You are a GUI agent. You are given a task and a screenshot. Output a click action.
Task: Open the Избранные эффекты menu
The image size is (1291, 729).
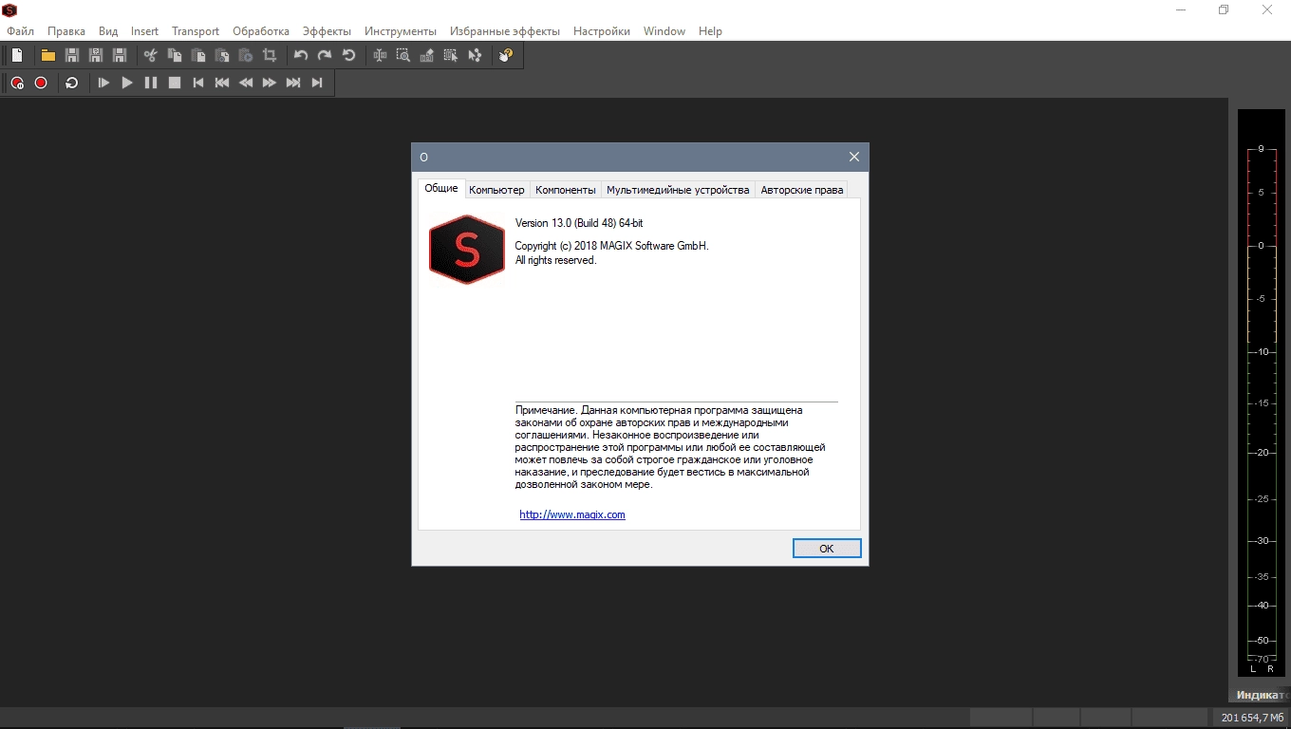point(505,31)
